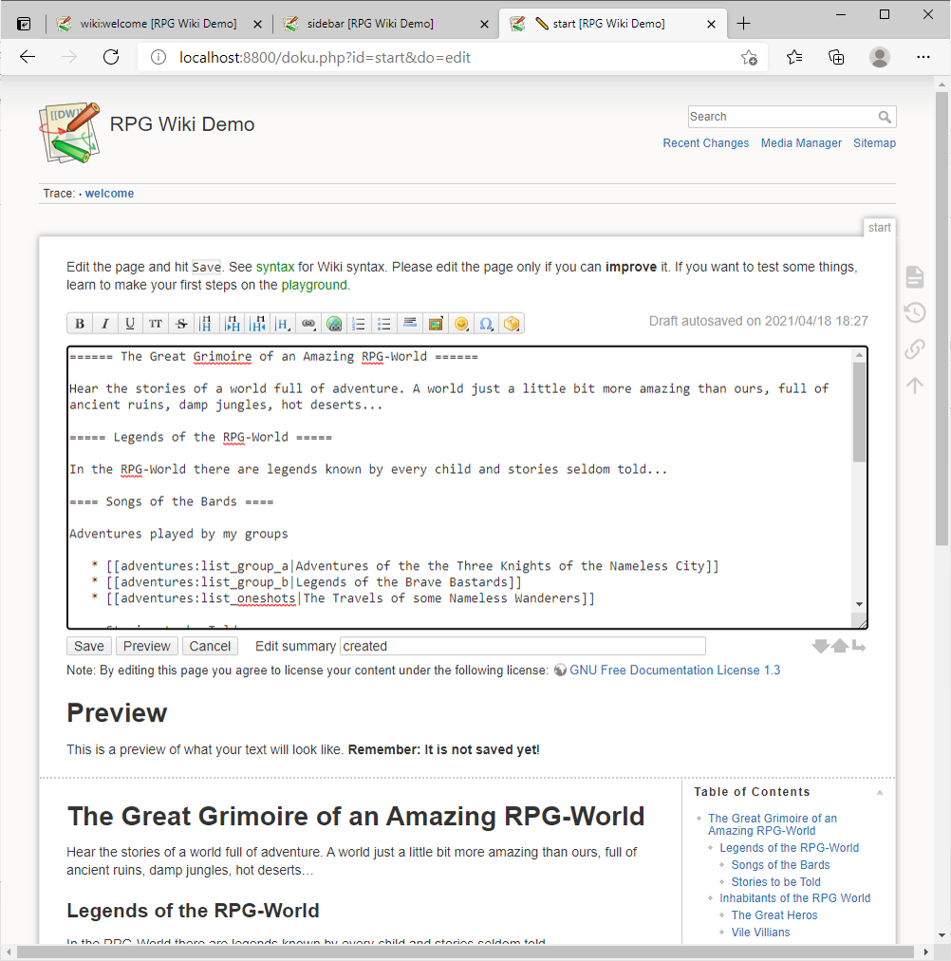Jump to Songs of the Bards in TOC
Image resolution: width=951 pixels, height=961 pixels.
click(780, 865)
